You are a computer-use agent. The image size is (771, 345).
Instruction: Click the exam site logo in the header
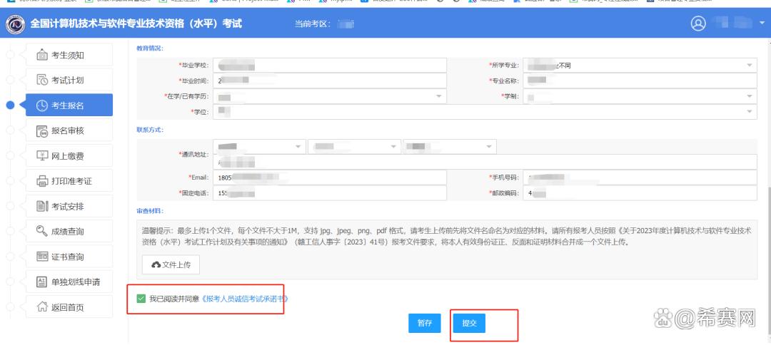coord(16,24)
